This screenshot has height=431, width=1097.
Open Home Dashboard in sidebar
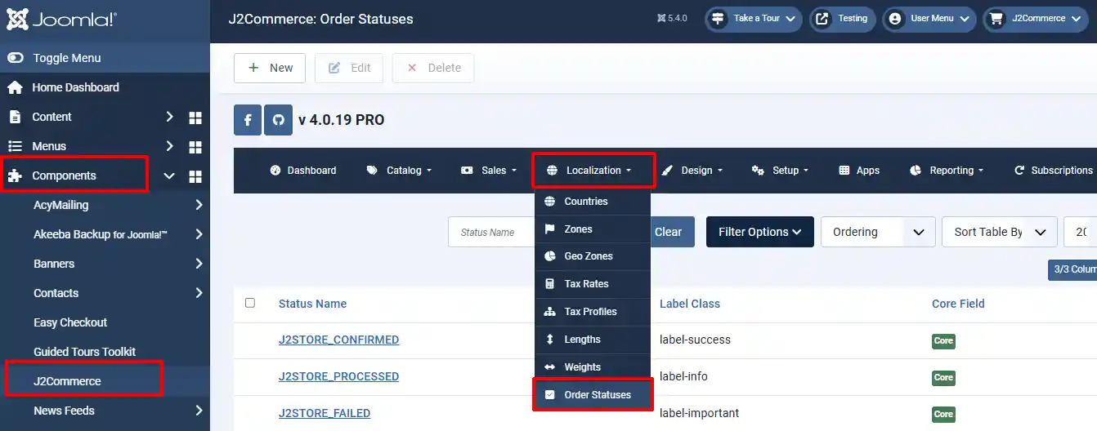pos(75,87)
